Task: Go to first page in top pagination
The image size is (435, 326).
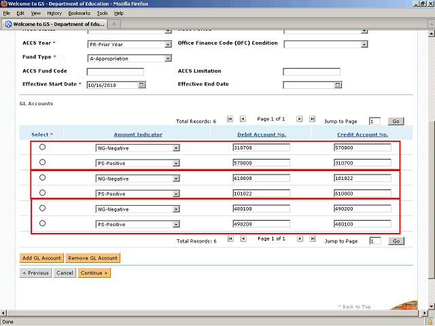Action: pyautogui.click(x=230, y=118)
